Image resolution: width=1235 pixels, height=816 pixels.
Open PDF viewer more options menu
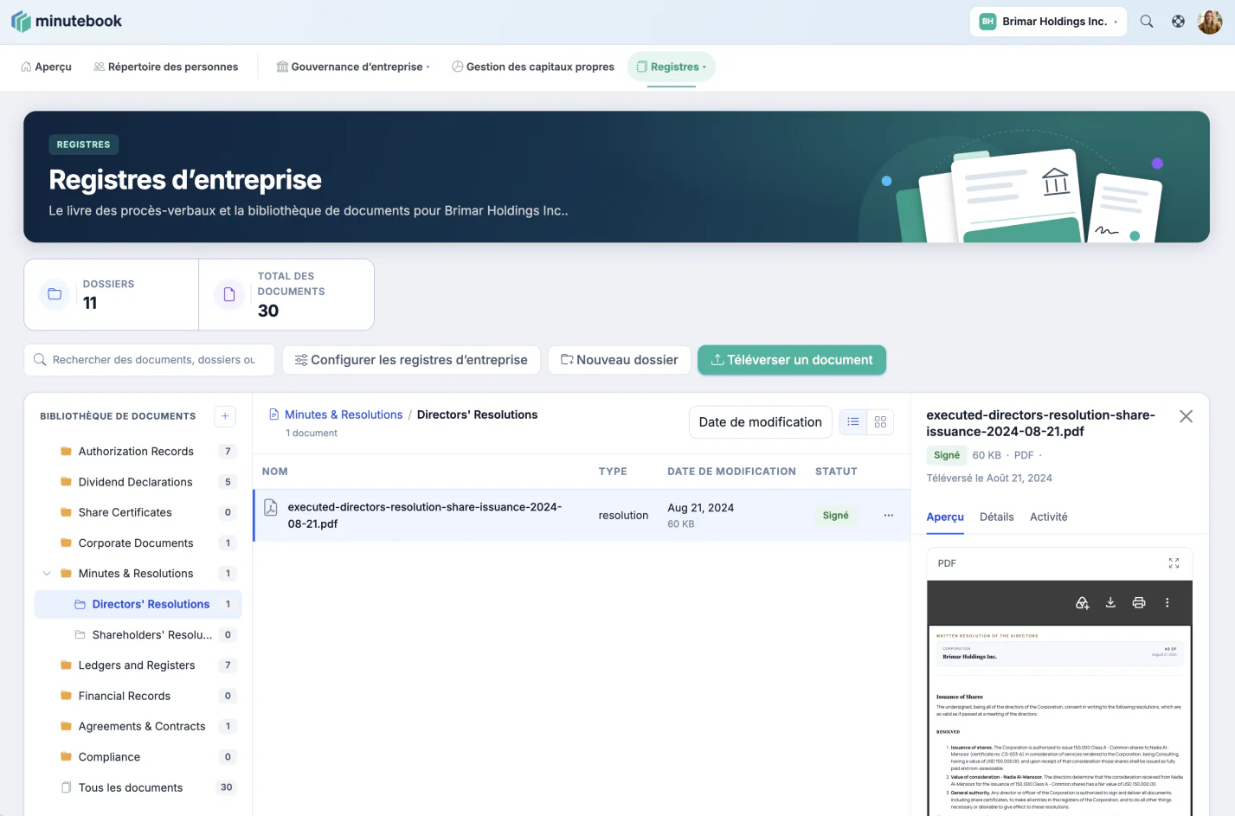[1167, 603]
